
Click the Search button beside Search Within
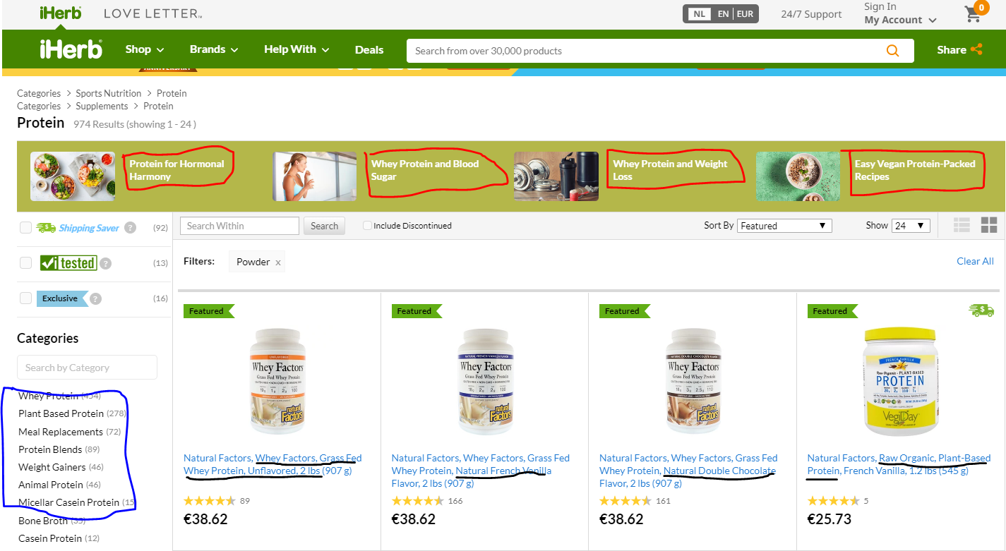point(324,226)
